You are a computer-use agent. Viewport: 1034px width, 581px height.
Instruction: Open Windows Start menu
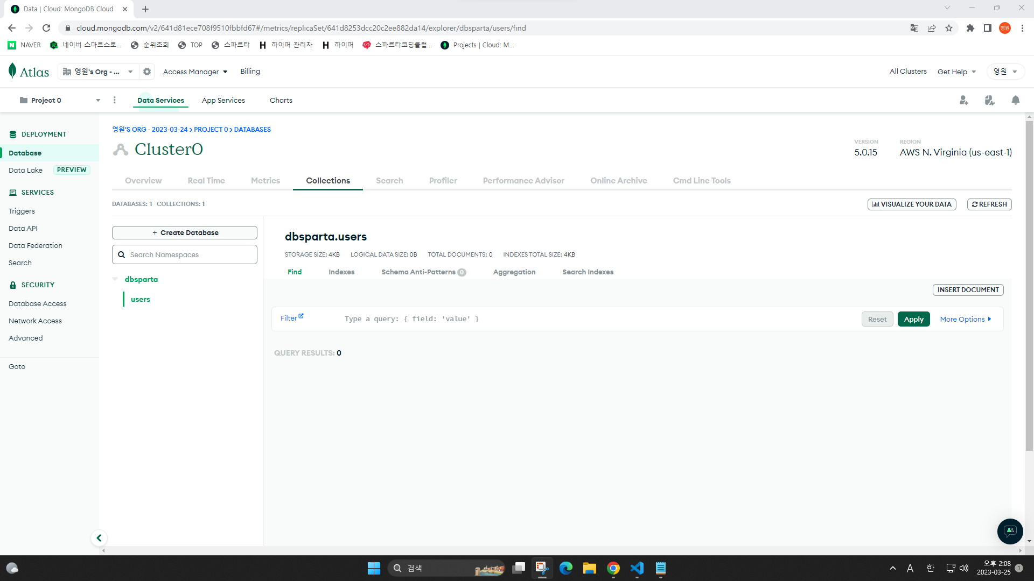(374, 568)
